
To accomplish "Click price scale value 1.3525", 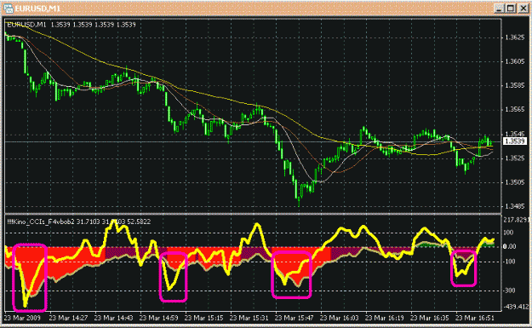I will (515, 158).
